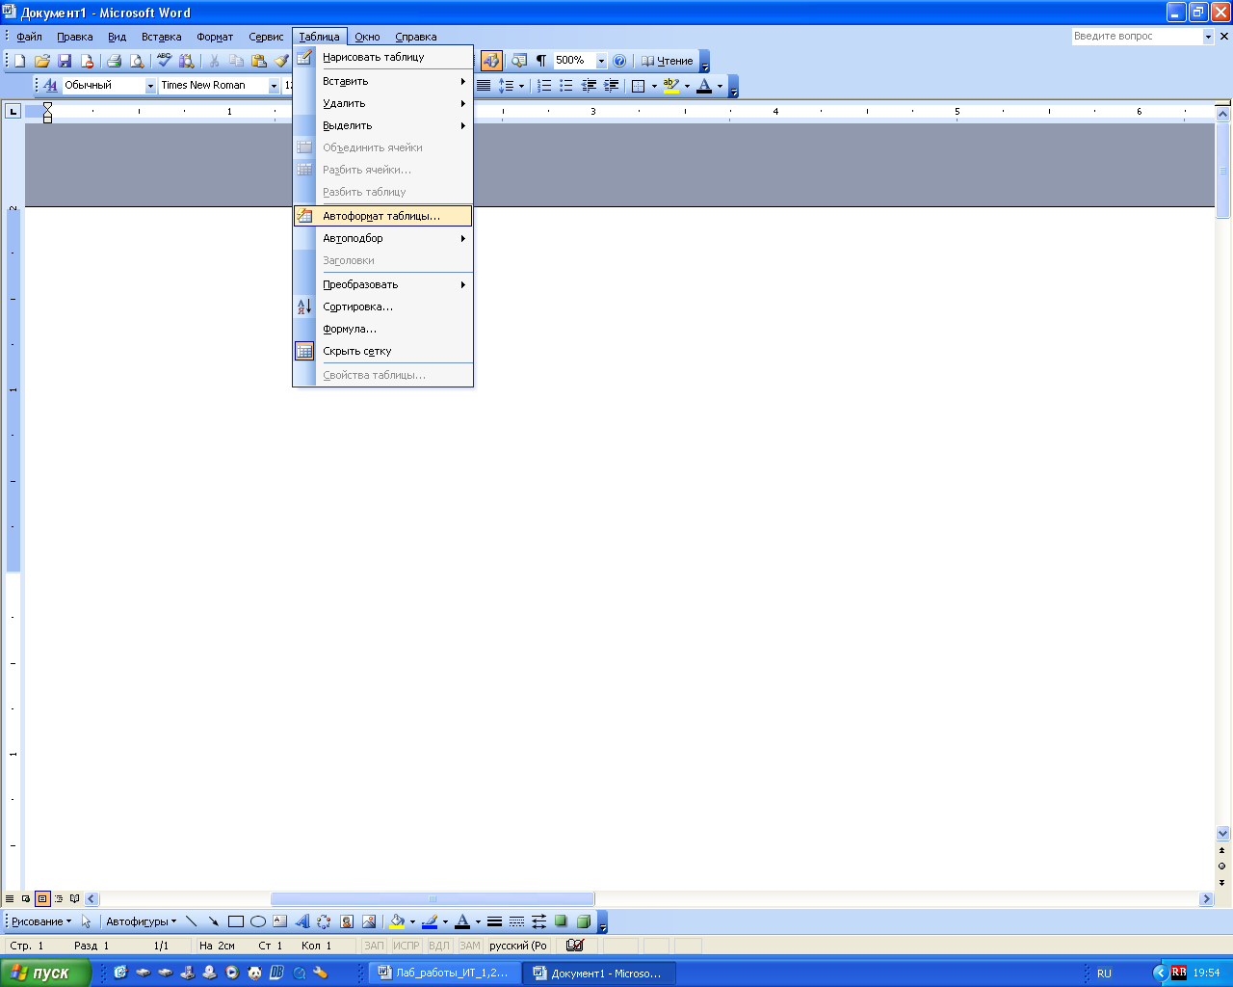The height and width of the screenshot is (987, 1233).
Task: Choose Нарисовать таблицу from the menu
Action: click(382, 57)
